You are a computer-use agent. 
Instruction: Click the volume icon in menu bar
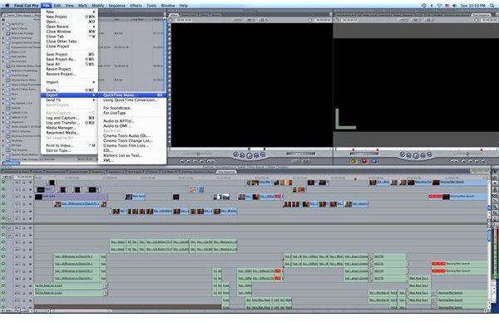(454, 6)
